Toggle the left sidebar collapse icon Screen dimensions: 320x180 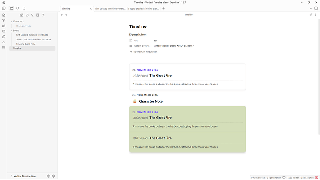pos(3,8)
